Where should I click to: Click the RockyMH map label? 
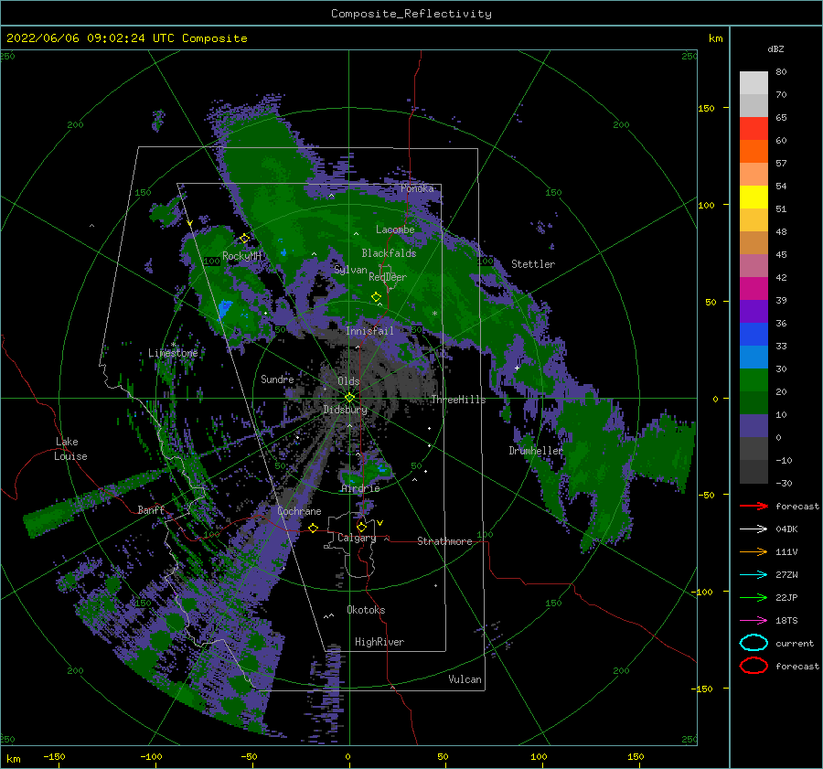point(241,256)
